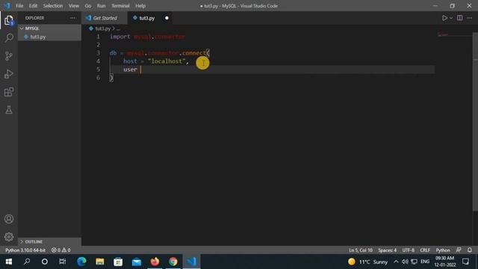Open Task View in taskbar

point(63,262)
